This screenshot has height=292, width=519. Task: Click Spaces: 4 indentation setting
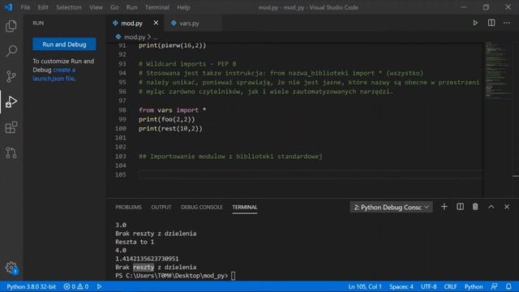(401, 286)
